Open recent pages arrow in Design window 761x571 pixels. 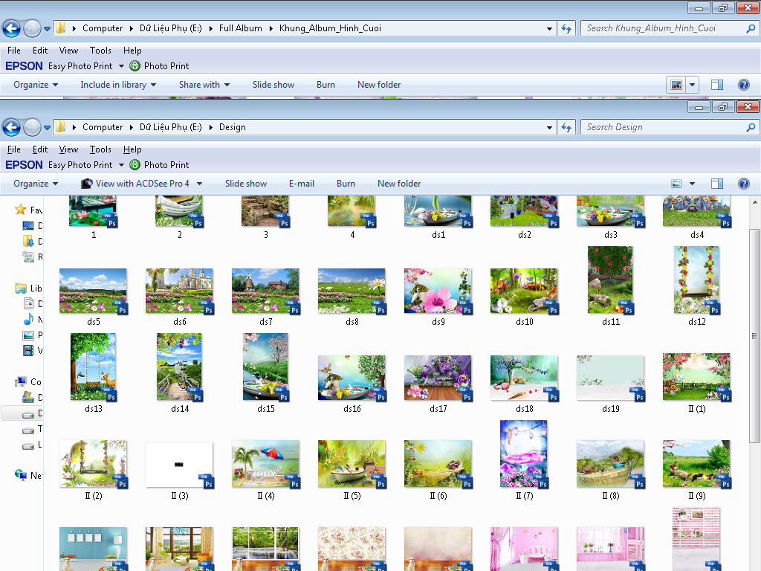point(47,128)
